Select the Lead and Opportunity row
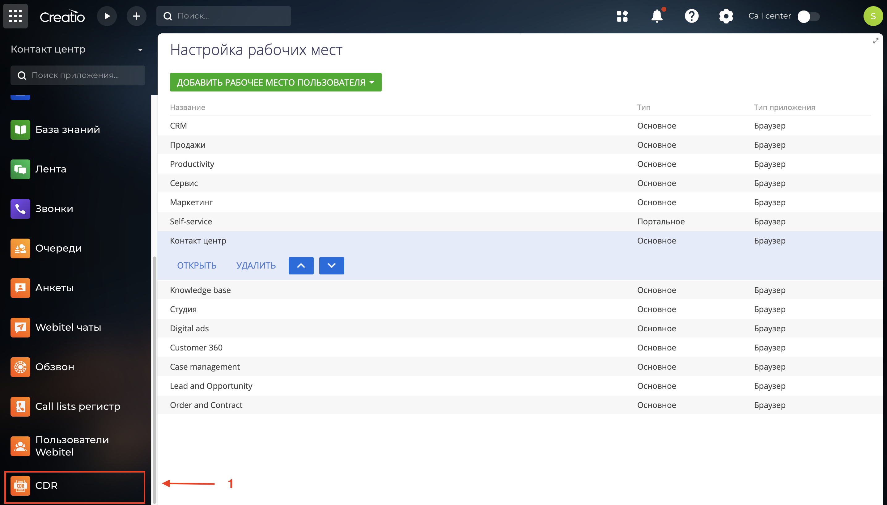This screenshot has width=887, height=505. click(x=520, y=386)
